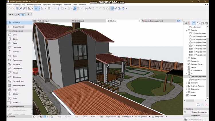Open Project Map view in Navigator
This screenshot has height=121, width=215.
pos(194,23)
